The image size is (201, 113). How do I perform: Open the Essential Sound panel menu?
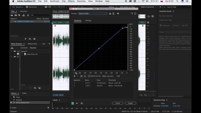[173, 11]
